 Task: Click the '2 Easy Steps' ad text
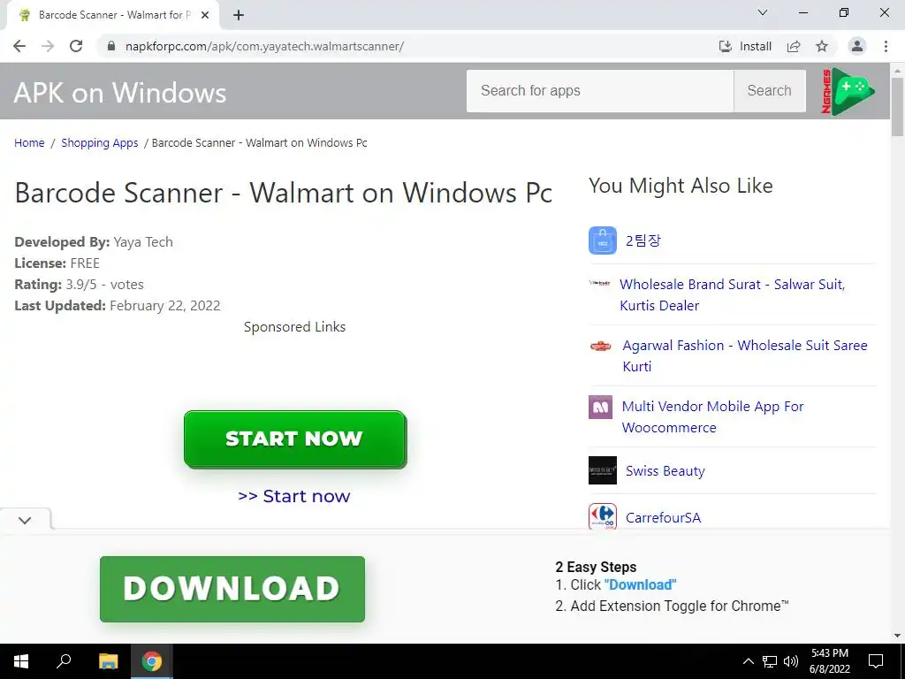pyautogui.click(x=596, y=567)
